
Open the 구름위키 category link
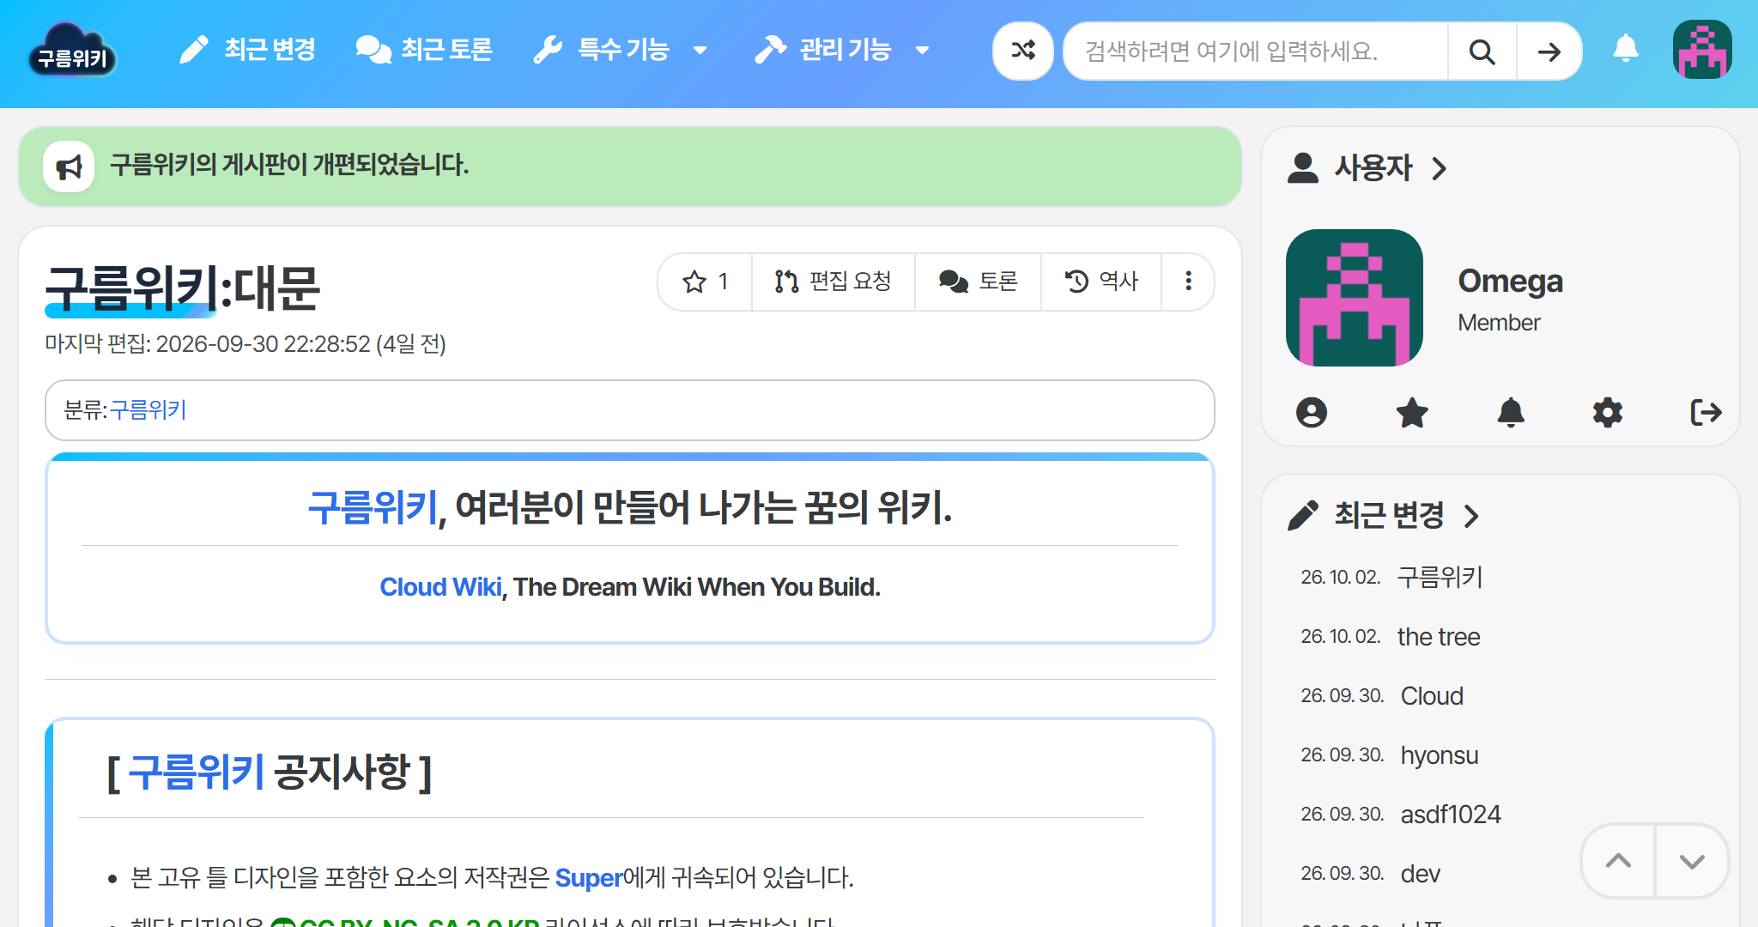pos(149,410)
